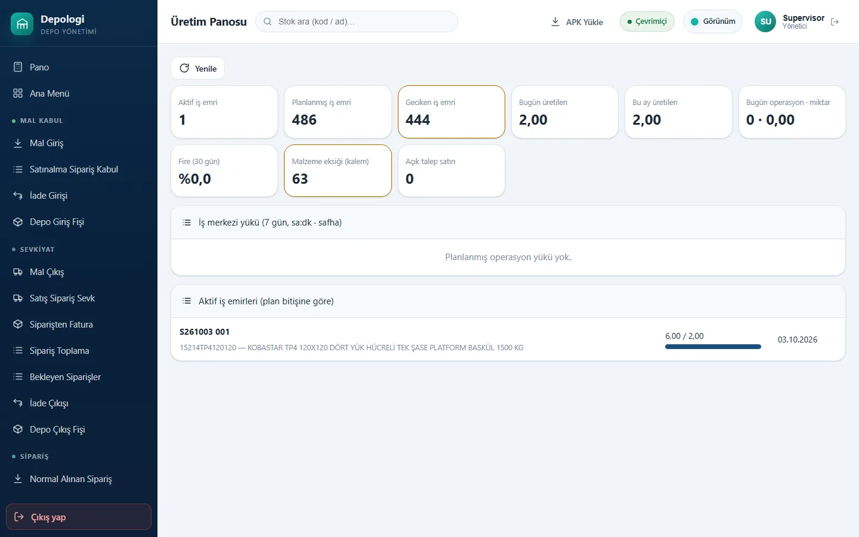This screenshot has width=859, height=537.
Task: Open the Aktif iş emri card
Action: tap(224, 112)
